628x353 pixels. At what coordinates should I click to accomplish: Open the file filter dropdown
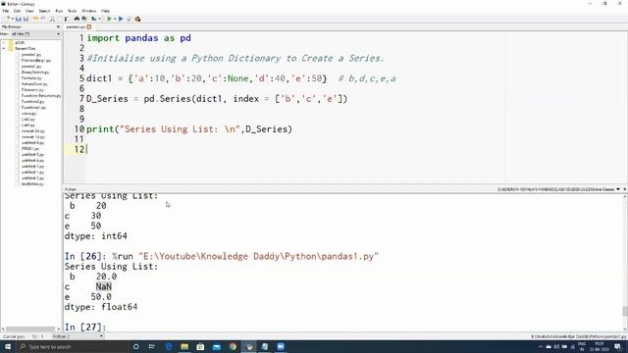35,34
